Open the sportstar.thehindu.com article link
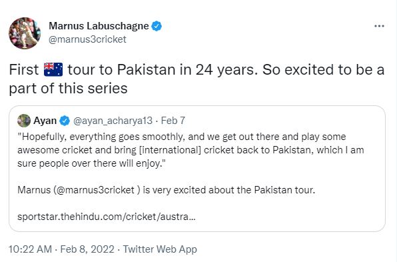 107,217
